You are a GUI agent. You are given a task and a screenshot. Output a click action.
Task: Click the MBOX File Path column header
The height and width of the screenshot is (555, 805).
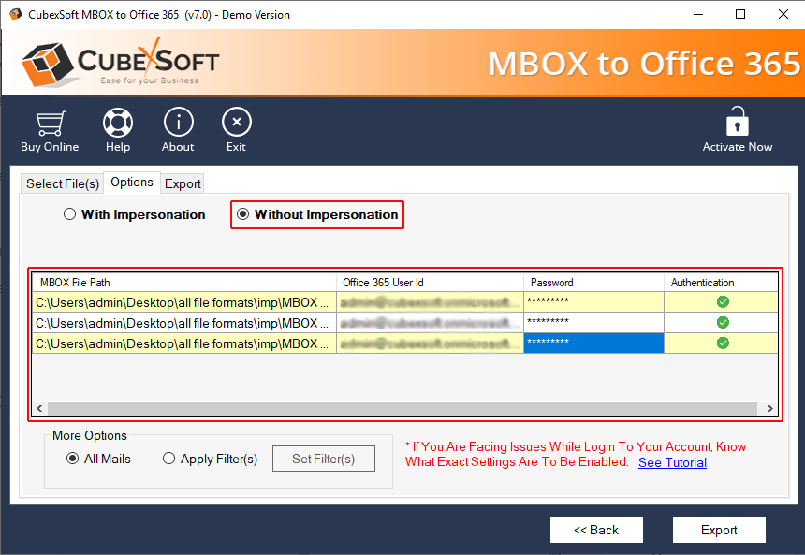coord(184,282)
